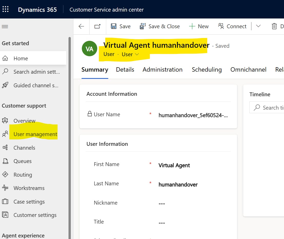Open the Scheduling tab
Viewport: 284px width, 239px height.
tap(207, 70)
